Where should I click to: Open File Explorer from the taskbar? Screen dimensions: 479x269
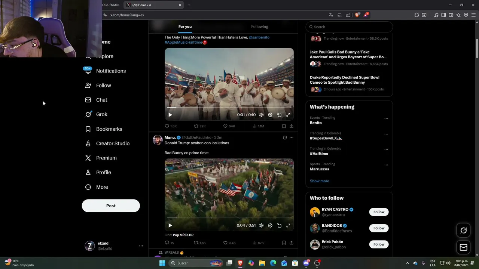[x=262, y=263]
